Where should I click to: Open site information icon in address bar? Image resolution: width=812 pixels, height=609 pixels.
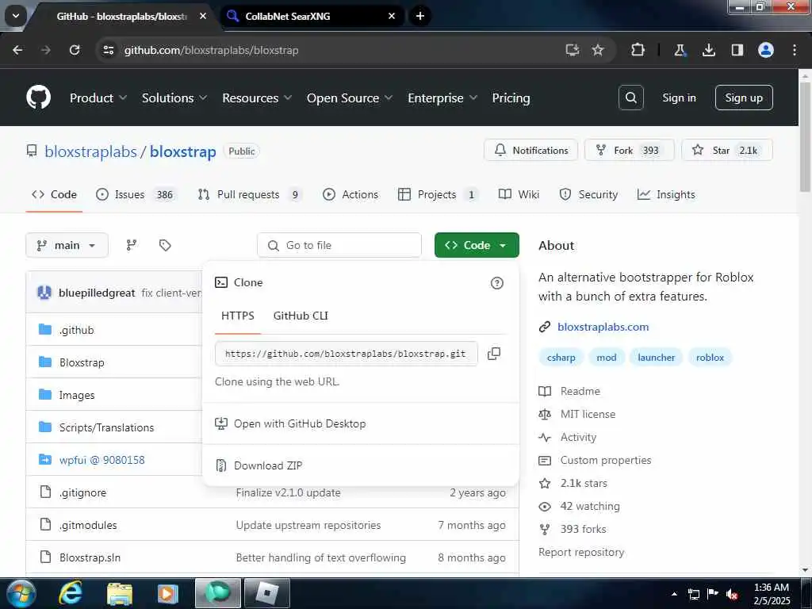click(108, 50)
